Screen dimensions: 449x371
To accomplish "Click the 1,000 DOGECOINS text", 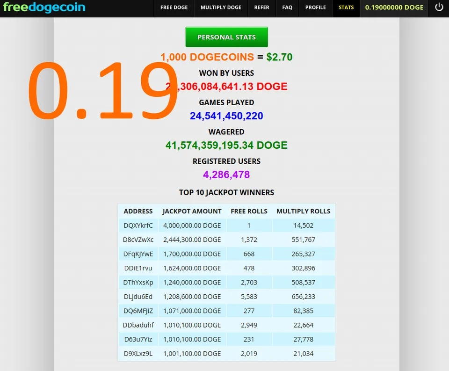I will [207, 57].
